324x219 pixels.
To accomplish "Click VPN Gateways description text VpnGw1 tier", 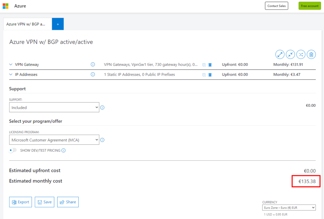I will click(x=151, y=64).
